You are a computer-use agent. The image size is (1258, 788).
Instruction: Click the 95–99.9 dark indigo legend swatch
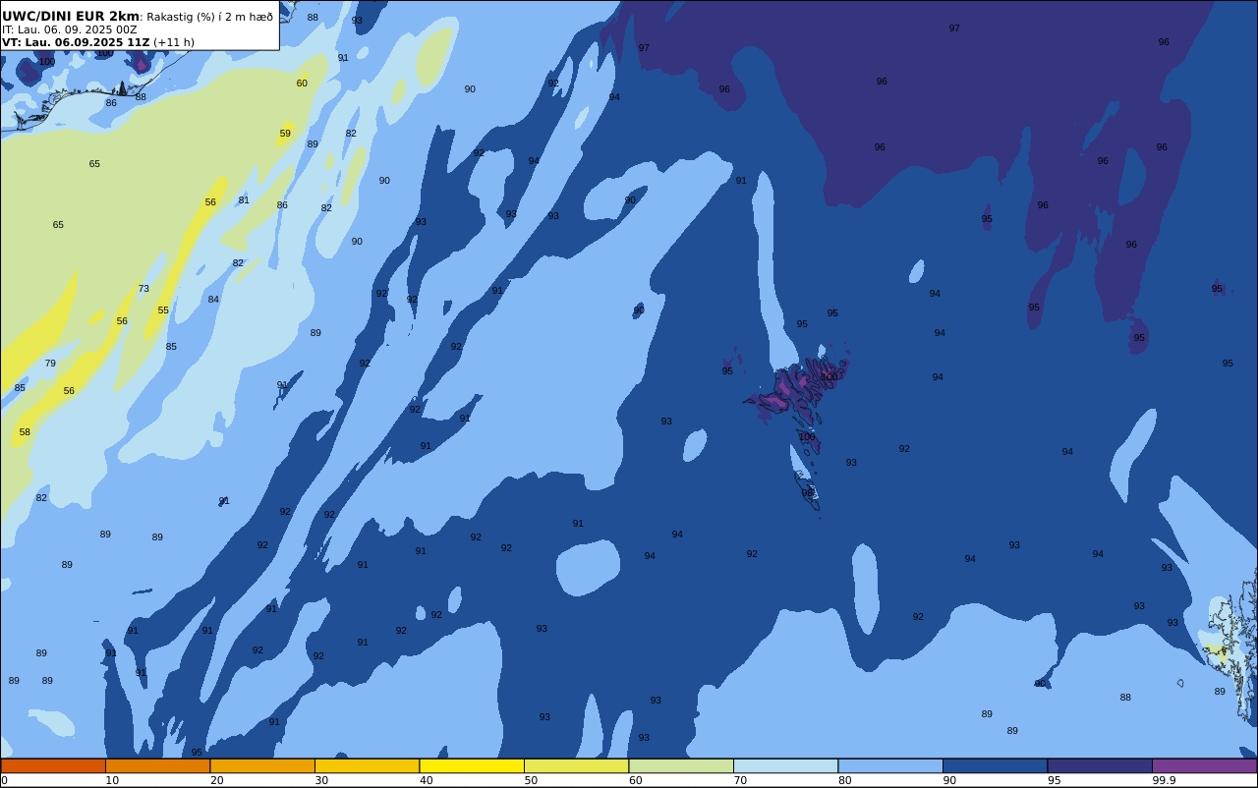1100,765
